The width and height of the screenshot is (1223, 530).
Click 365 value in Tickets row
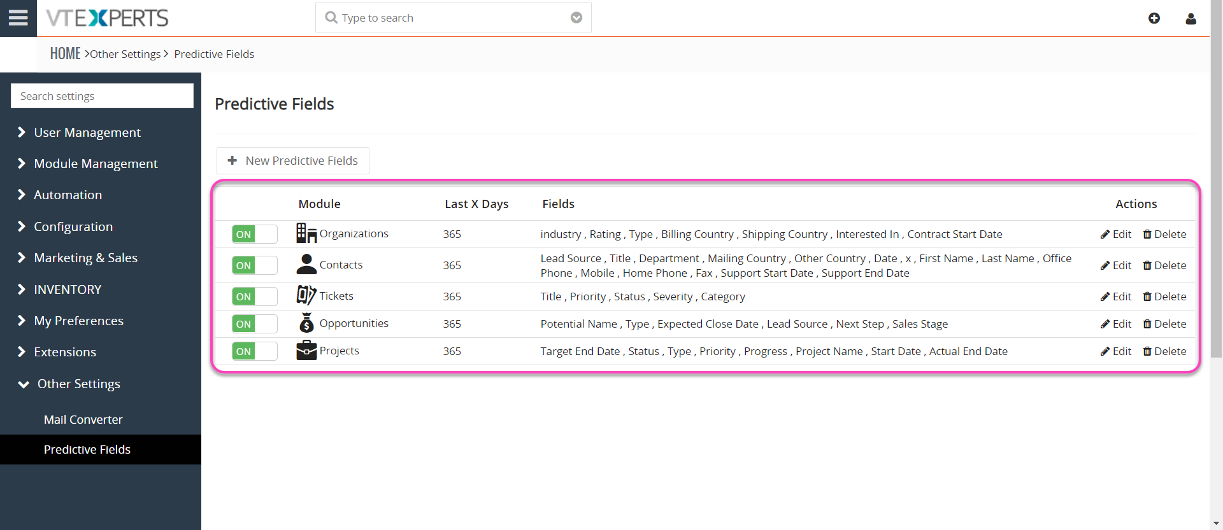452,296
